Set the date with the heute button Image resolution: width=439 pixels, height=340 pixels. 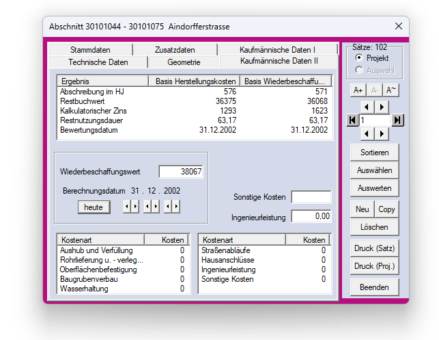coord(94,207)
